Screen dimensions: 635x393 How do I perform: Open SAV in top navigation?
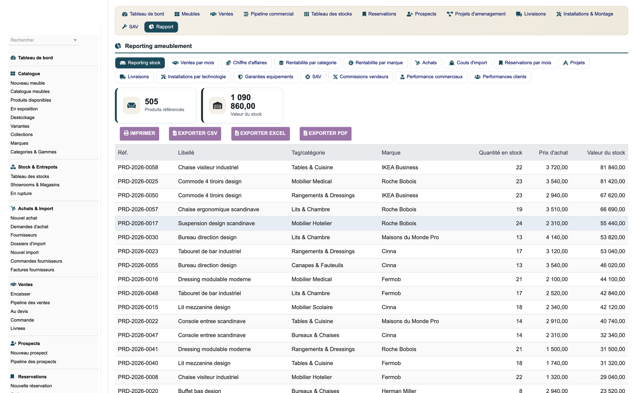130,27
